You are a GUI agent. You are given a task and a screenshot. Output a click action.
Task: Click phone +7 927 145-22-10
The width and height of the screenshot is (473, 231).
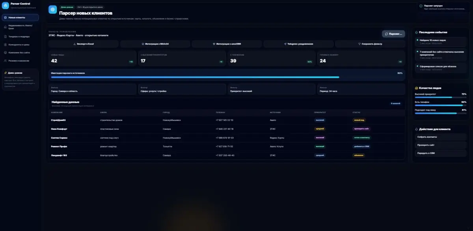point(225,120)
